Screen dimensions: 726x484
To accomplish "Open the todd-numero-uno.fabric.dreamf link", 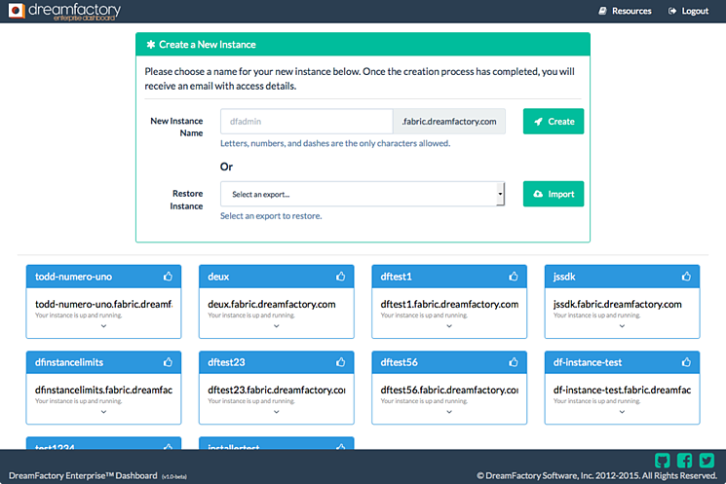I will tap(103, 304).
